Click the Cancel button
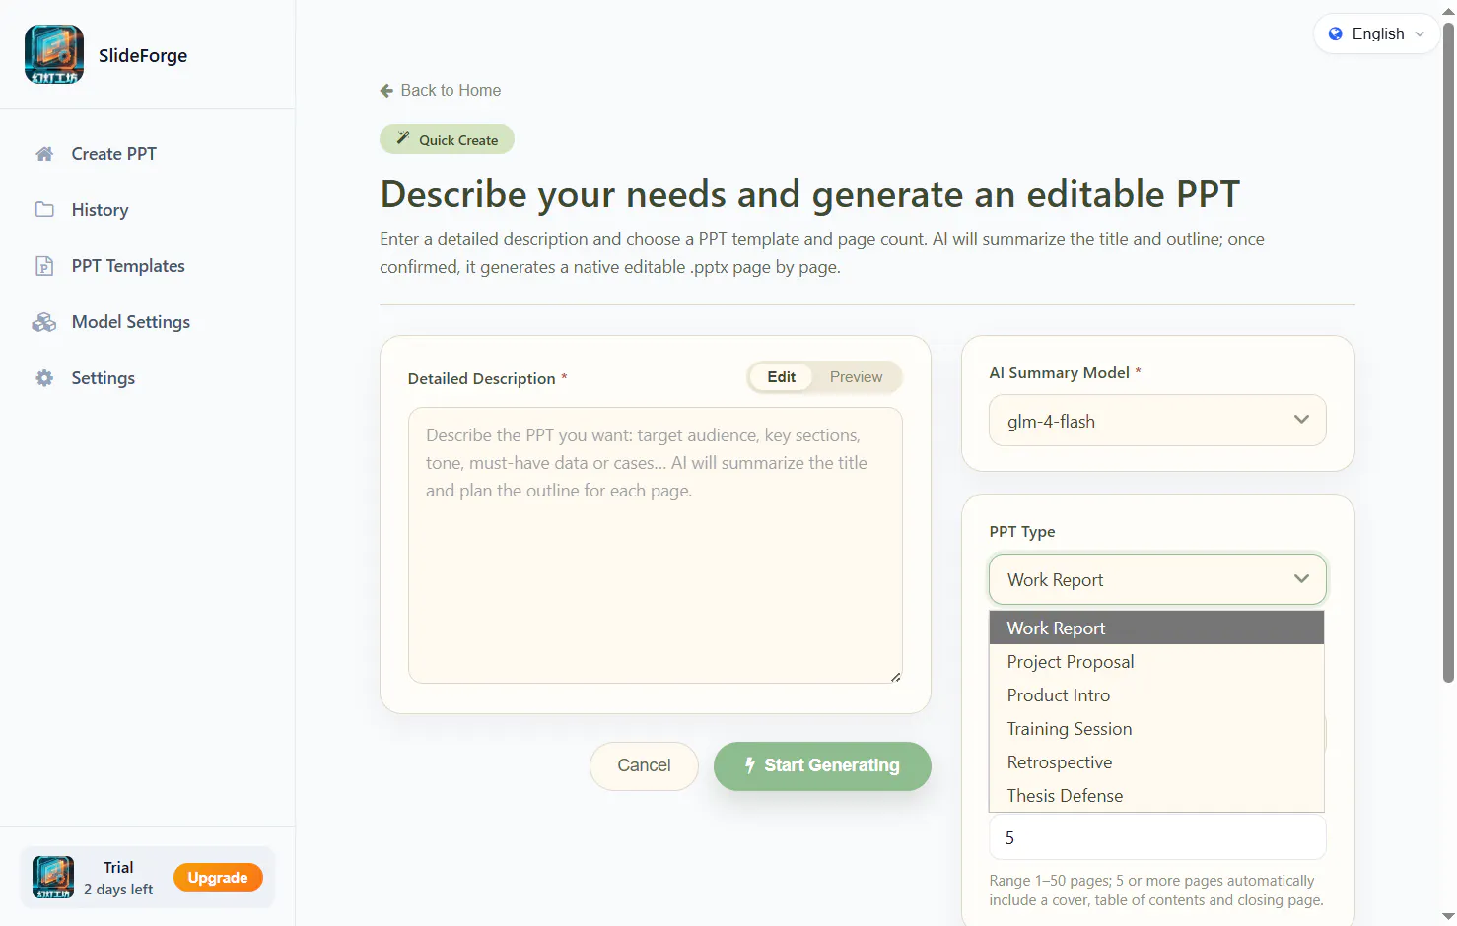Image resolution: width=1457 pixels, height=926 pixels. click(x=644, y=765)
